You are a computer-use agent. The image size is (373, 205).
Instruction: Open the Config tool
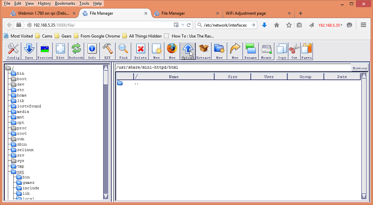(13, 50)
